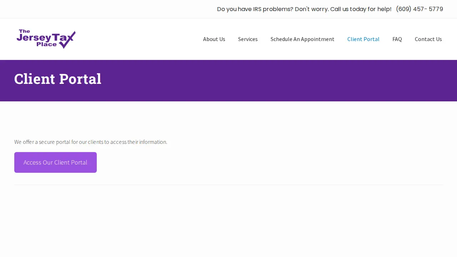Click The Jersey Tax Place logo
Image resolution: width=457 pixels, height=257 pixels.
pos(46,39)
